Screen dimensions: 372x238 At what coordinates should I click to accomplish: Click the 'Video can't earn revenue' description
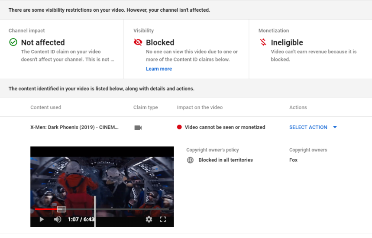[x=314, y=55]
